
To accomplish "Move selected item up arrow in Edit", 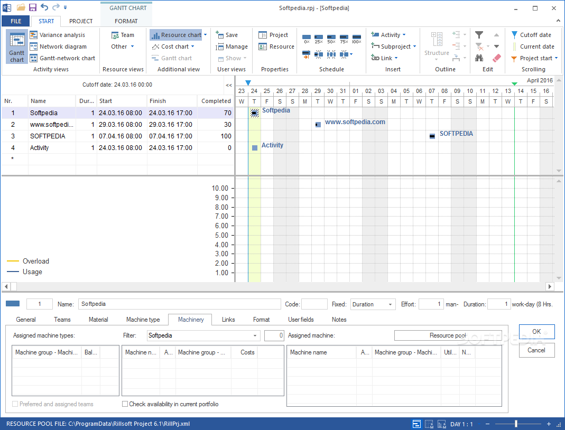I will point(496,35).
